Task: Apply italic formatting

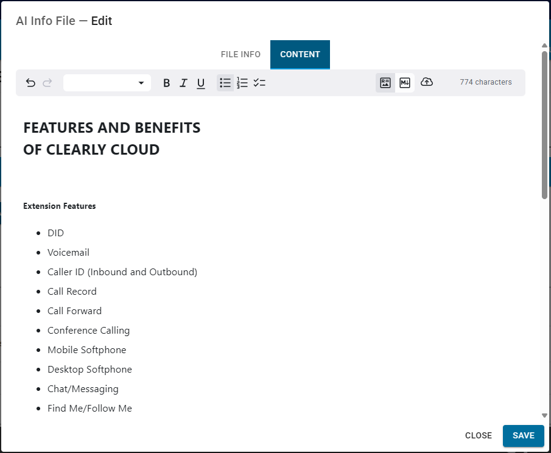Action: coord(183,82)
